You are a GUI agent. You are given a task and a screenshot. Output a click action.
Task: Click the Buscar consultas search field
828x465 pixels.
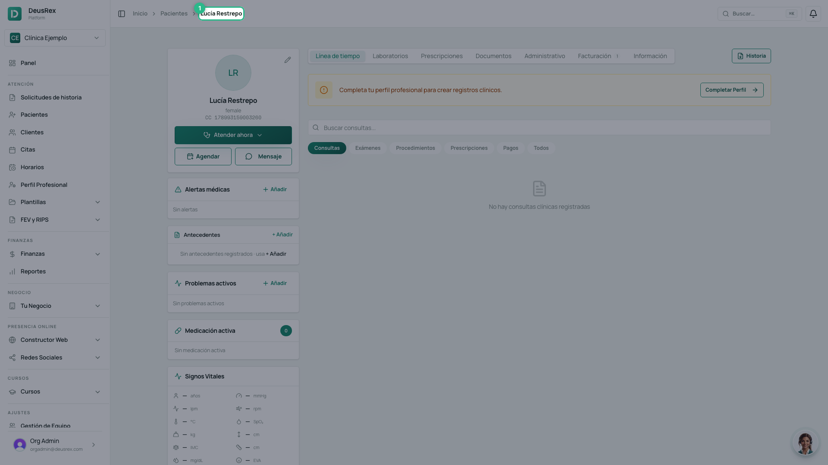[539, 128]
